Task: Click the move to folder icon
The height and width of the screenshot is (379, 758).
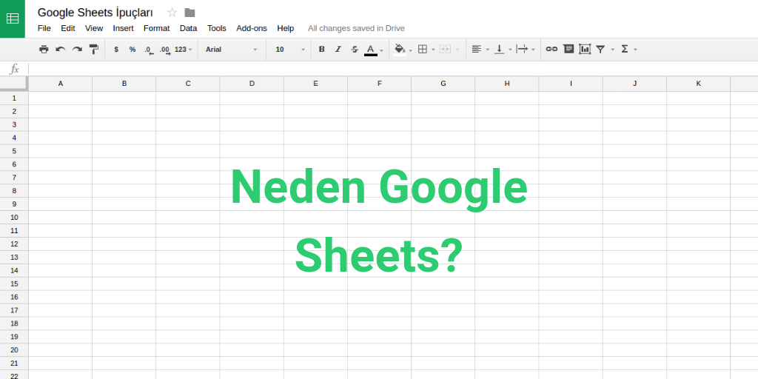Action: click(x=189, y=13)
